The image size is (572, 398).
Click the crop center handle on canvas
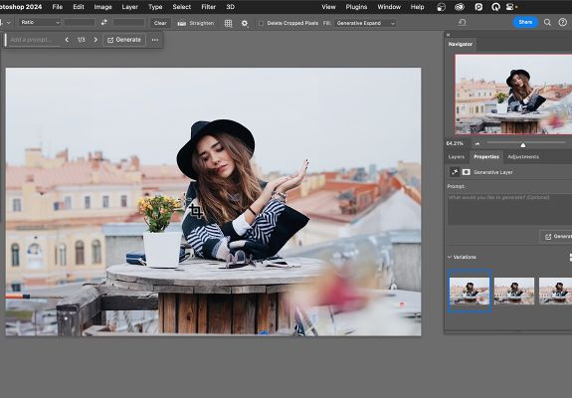pyautogui.click(x=196, y=211)
